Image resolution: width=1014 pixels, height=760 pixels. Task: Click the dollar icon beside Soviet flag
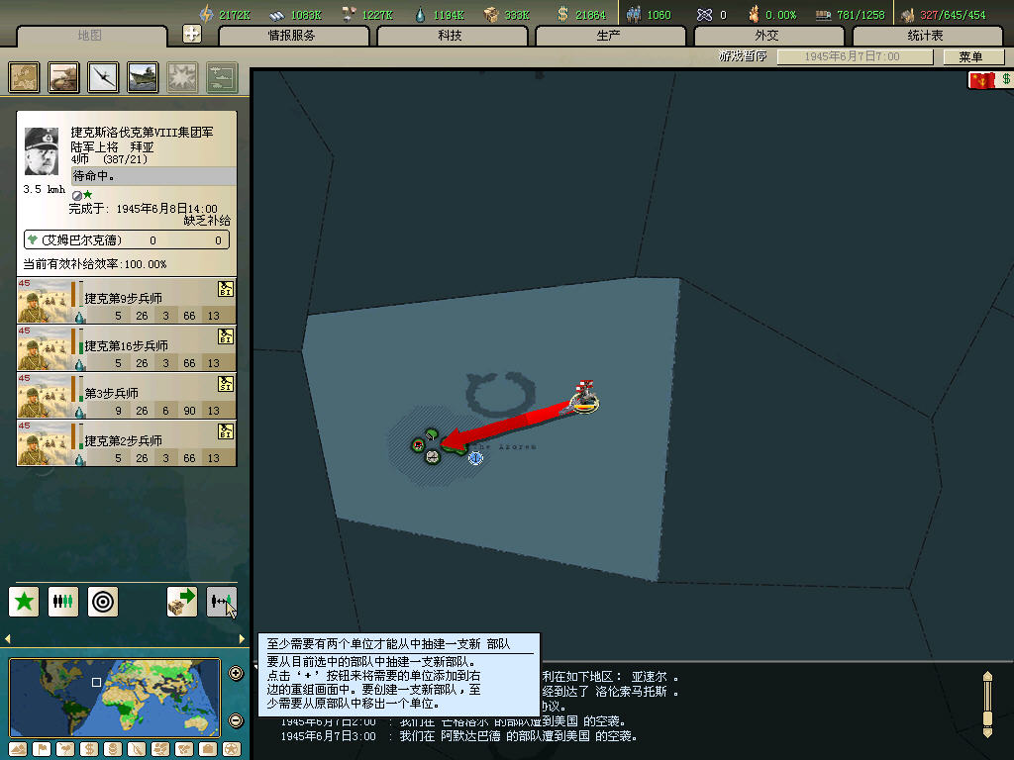(x=1005, y=79)
